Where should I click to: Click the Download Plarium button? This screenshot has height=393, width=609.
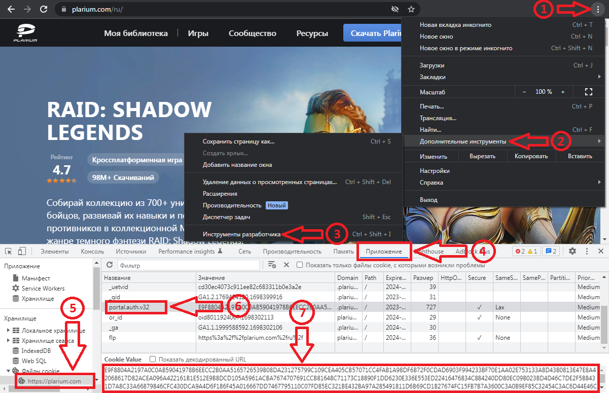(x=372, y=33)
